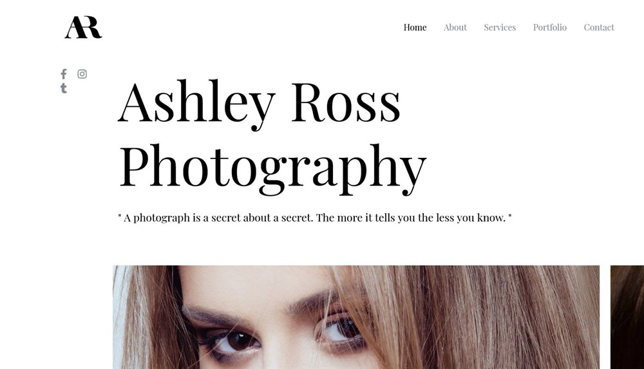Click the letter R in the logo
This screenshot has height=369, width=644.
(x=92, y=28)
